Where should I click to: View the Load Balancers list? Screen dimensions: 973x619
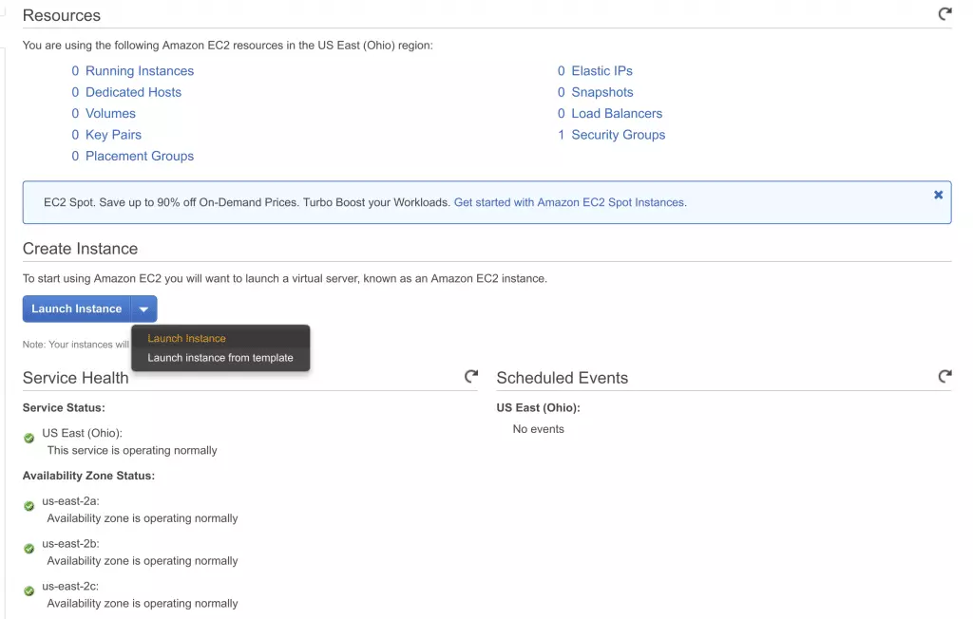(x=616, y=113)
